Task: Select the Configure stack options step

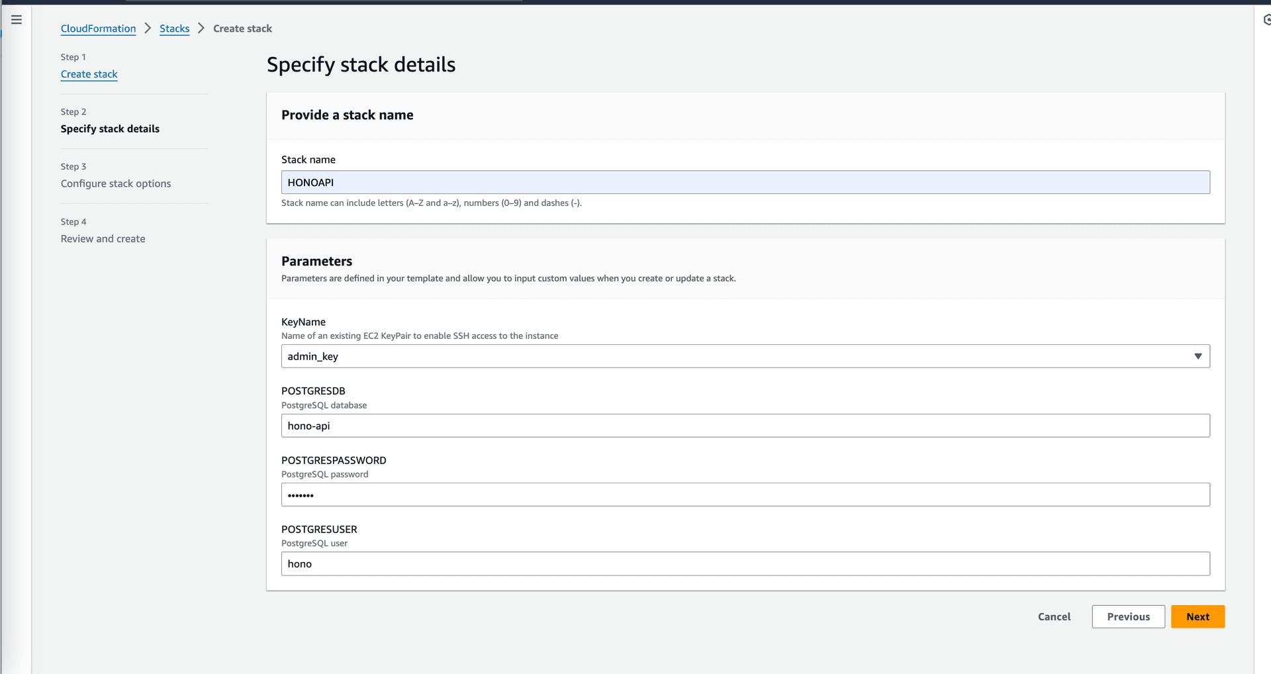Action: pyautogui.click(x=116, y=183)
